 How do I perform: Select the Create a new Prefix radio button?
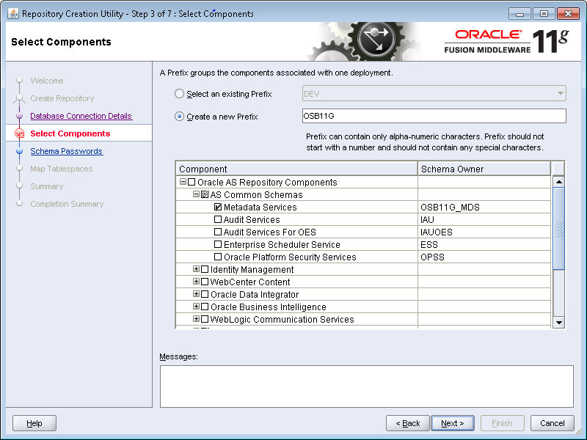(x=178, y=116)
